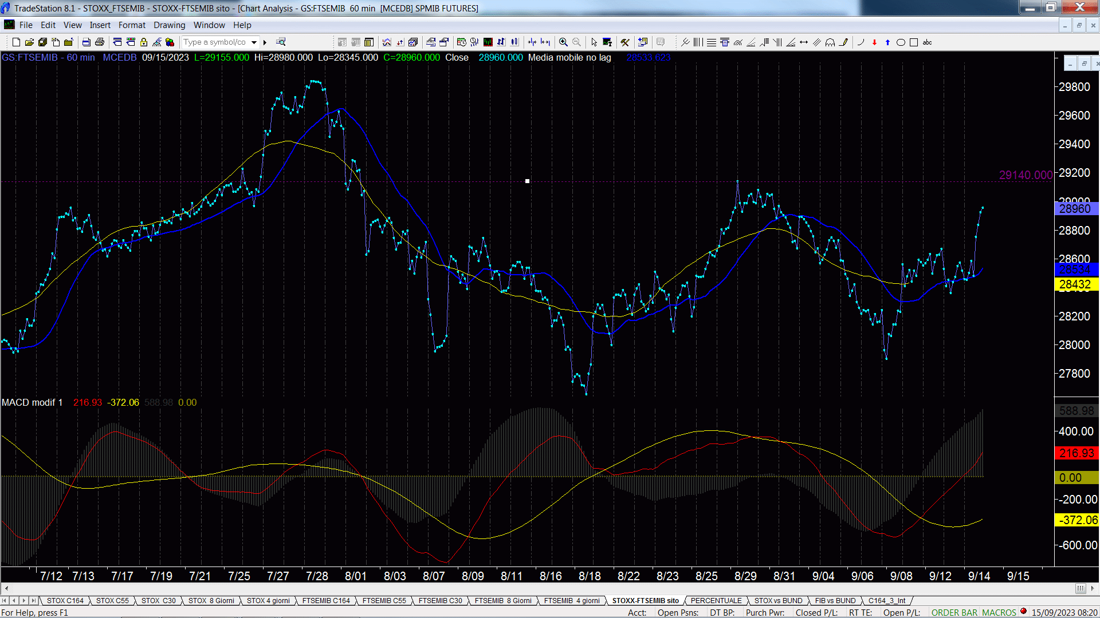Switch to FTSEMIB C164 tab
Viewport: 1100px width, 618px height.
326,601
